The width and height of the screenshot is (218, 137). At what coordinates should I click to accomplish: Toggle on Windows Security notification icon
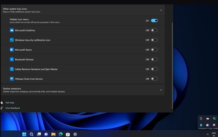[154, 40]
